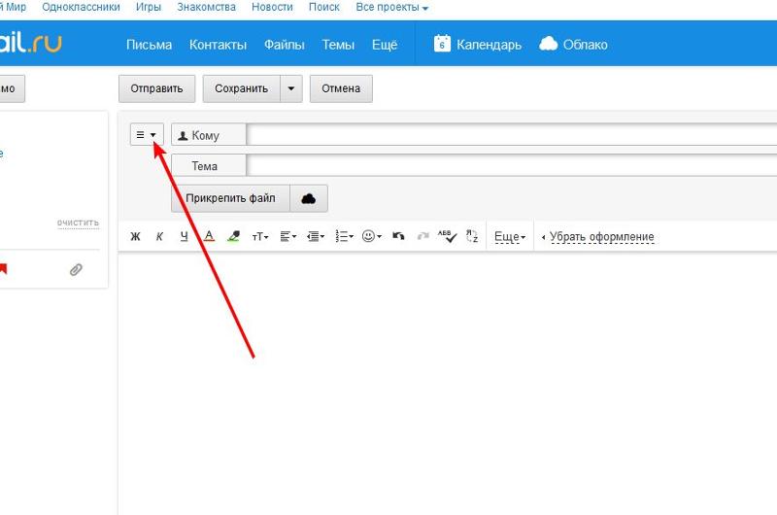Click the paperclip attachment filter icon
777x515 pixels.
pos(76,269)
